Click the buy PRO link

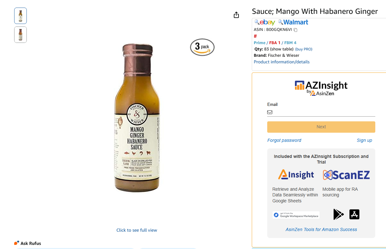click(x=304, y=49)
